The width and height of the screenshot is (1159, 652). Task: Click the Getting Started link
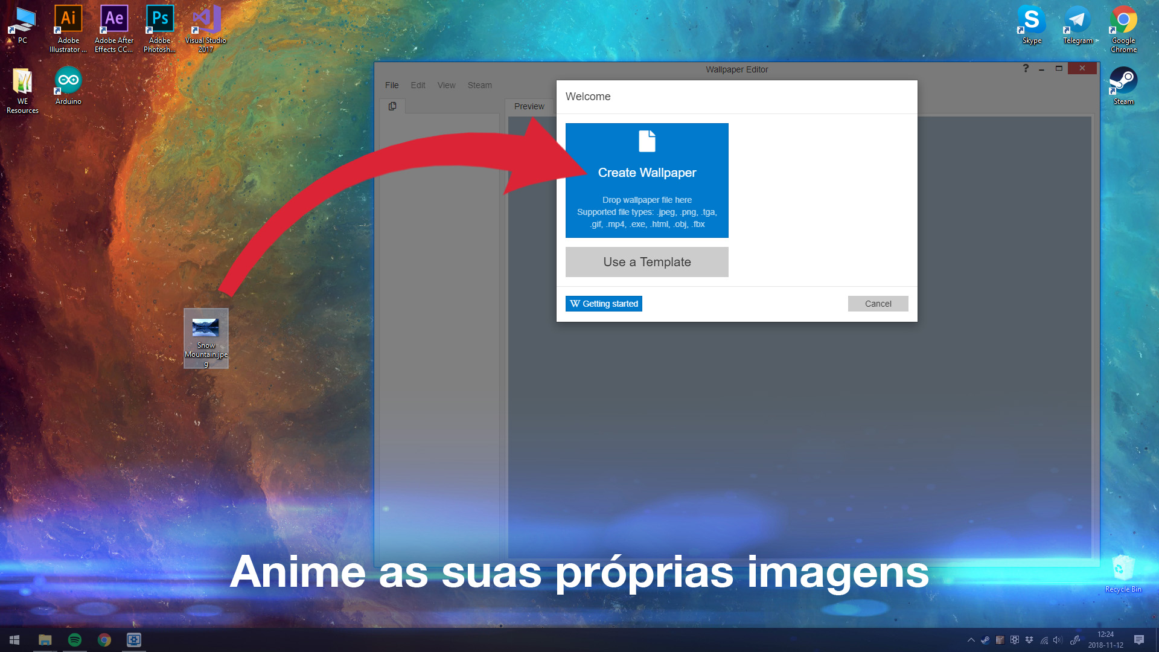[x=604, y=303]
